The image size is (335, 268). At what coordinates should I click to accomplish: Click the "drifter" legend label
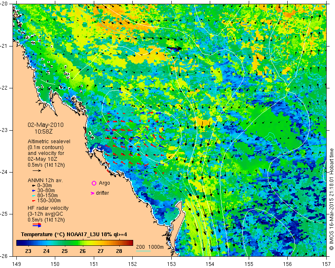point(102,193)
